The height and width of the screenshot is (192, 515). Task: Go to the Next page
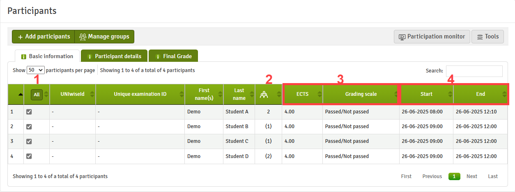[472, 176]
